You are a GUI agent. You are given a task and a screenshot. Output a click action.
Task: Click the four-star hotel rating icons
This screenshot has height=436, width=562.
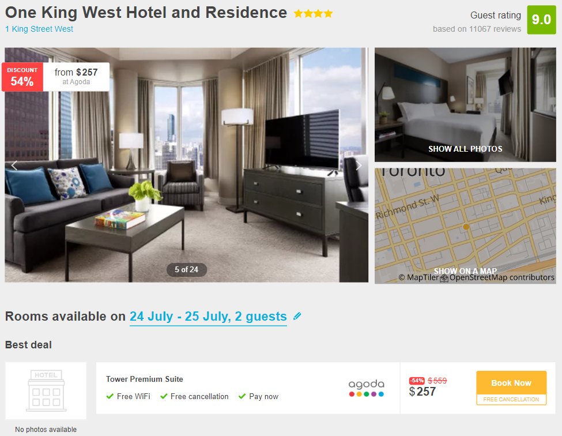[x=313, y=14]
